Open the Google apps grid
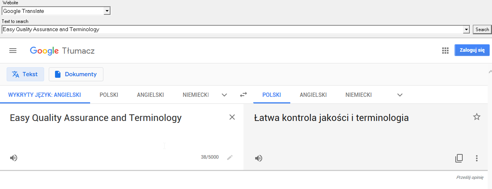 pyautogui.click(x=445, y=51)
